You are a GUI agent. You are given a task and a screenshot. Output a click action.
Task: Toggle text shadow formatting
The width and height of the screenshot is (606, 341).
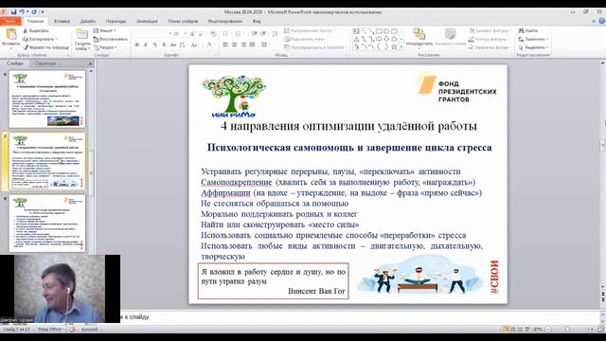pyautogui.click(x=164, y=45)
